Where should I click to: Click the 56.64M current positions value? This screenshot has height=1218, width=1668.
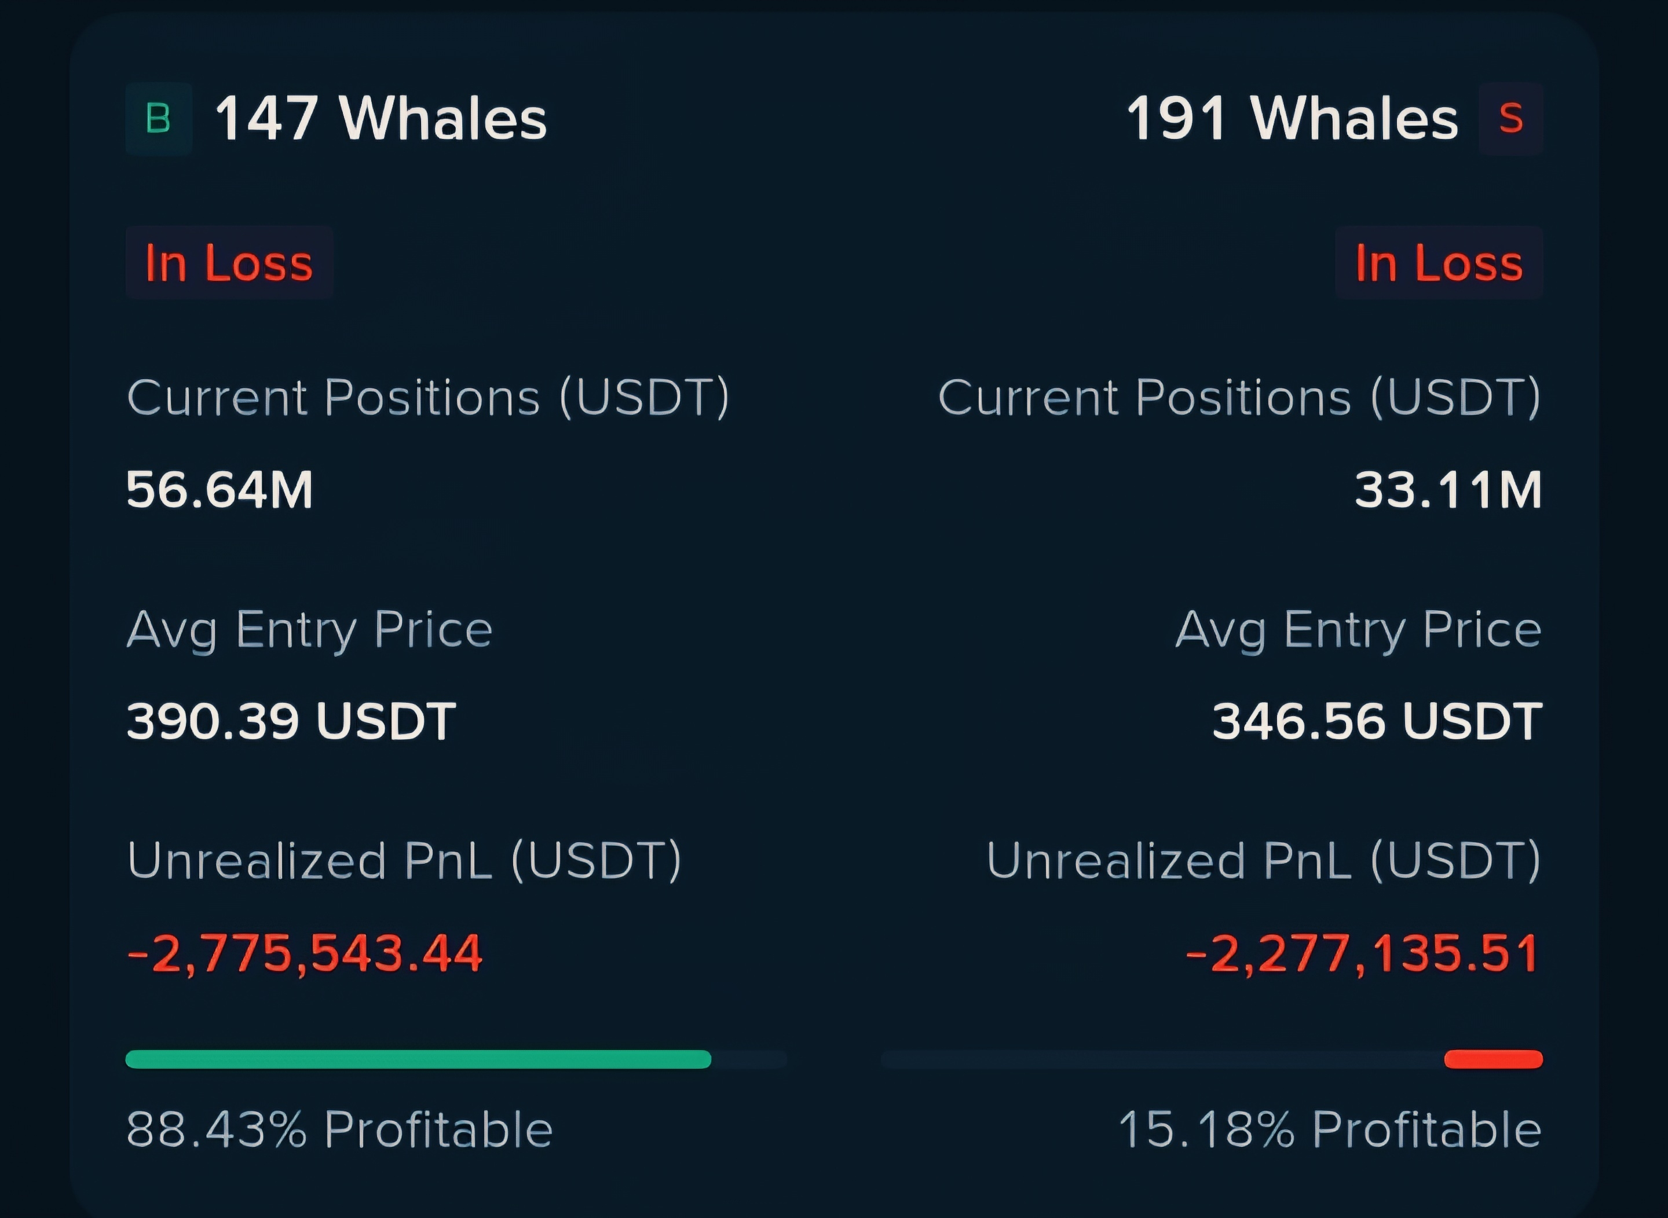click(220, 490)
